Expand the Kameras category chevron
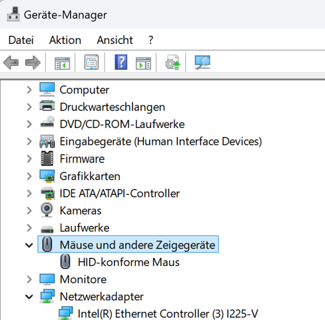Image resolution: width=325 pixels, height=320 pixels. point(29,211)
